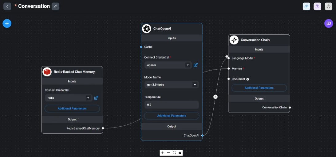Open the purple chat message button
The height and width of the screenshot is (157, 336).
click(x=329, y=23)
